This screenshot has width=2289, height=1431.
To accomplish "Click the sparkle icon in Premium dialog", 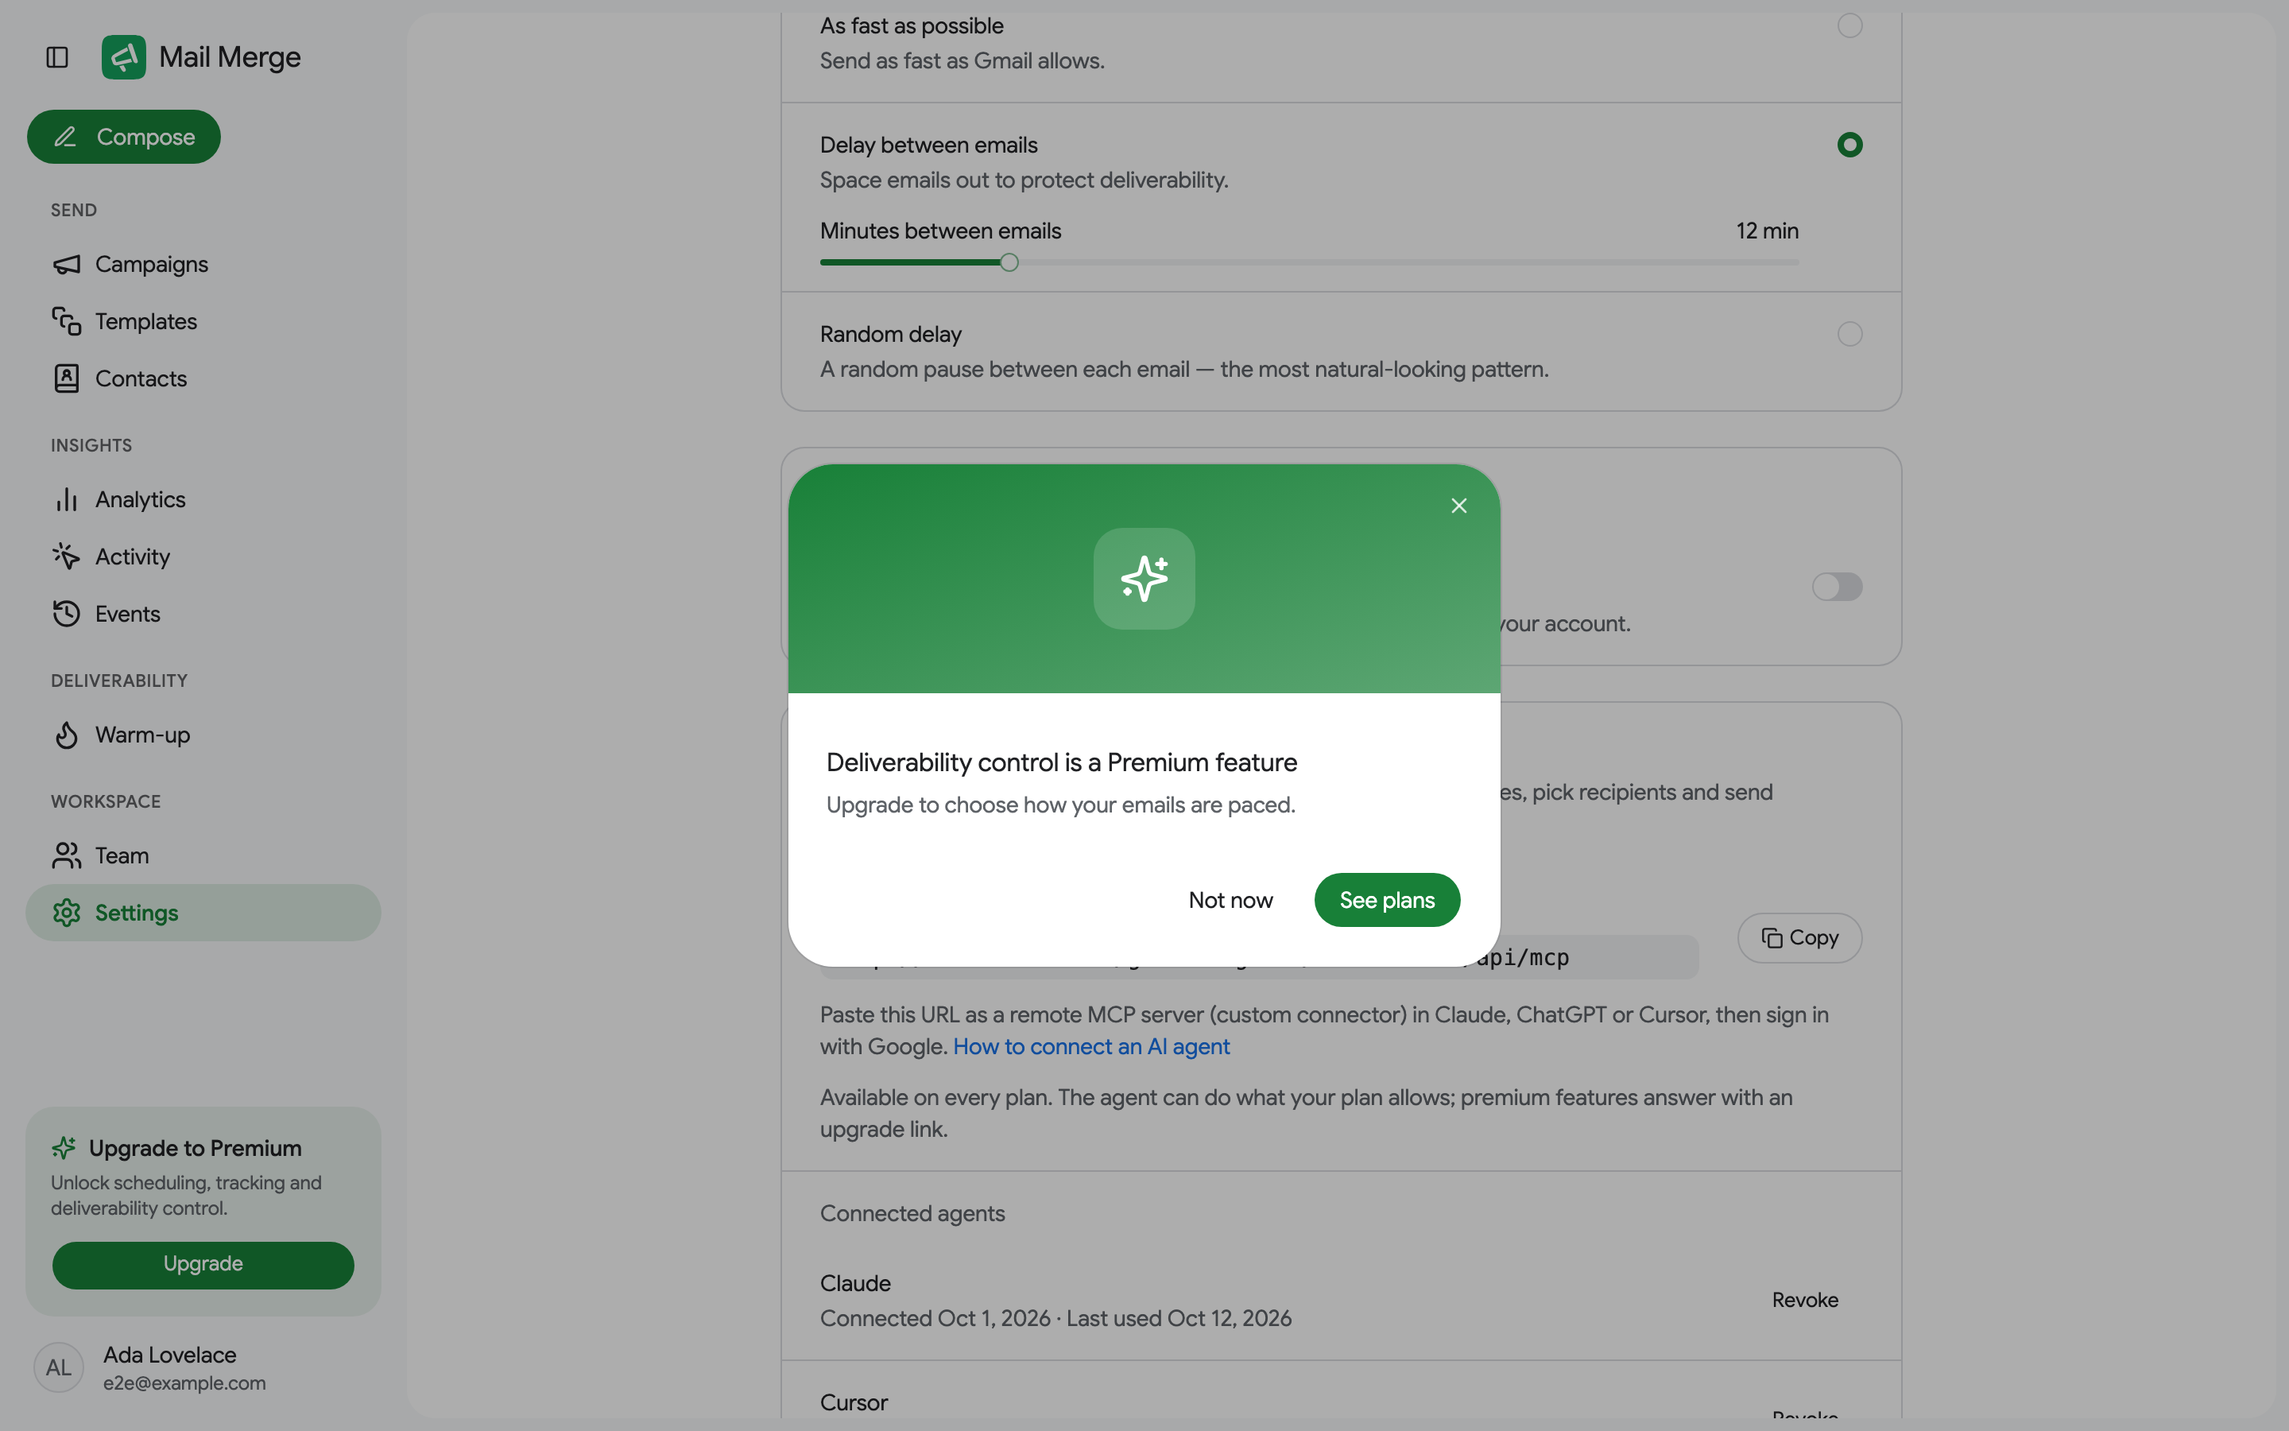I will [x=1144, y=578].
